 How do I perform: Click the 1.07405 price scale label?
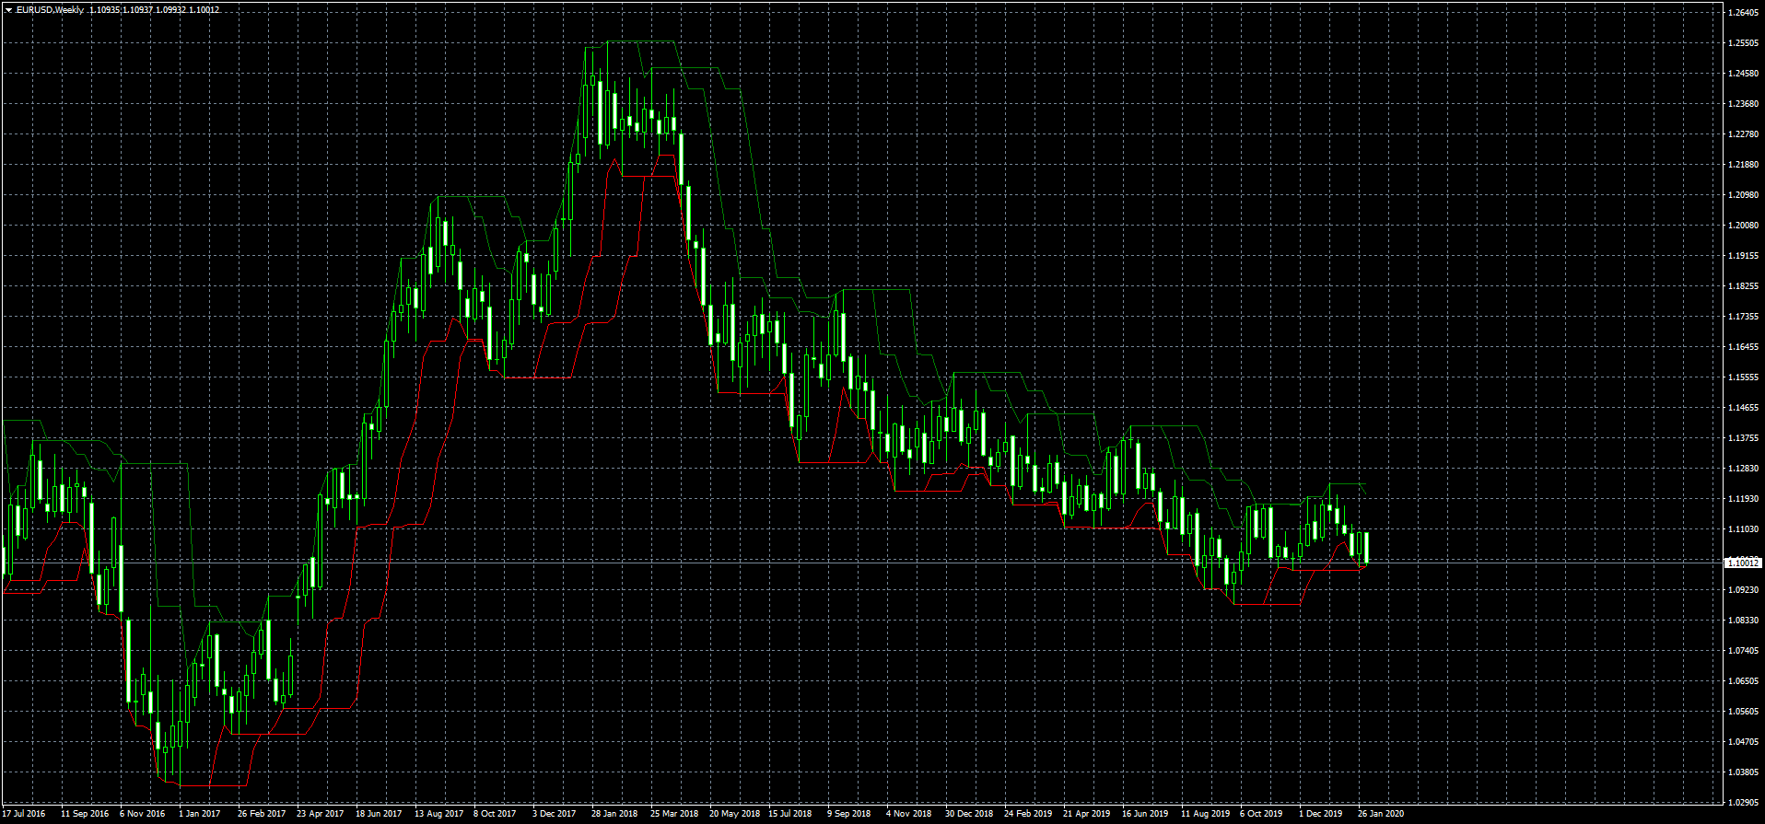1744,651
